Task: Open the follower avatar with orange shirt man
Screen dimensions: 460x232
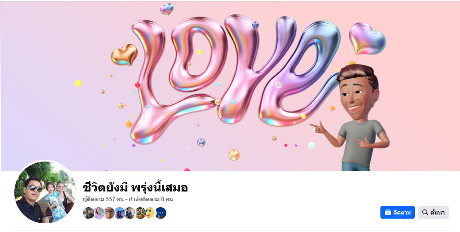Action: point(140,213)
